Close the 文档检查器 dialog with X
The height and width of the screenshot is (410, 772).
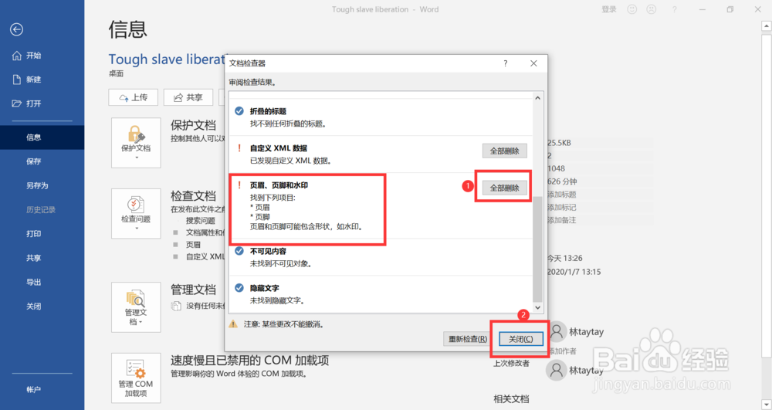pyautogui.click(x=533, y=63)
